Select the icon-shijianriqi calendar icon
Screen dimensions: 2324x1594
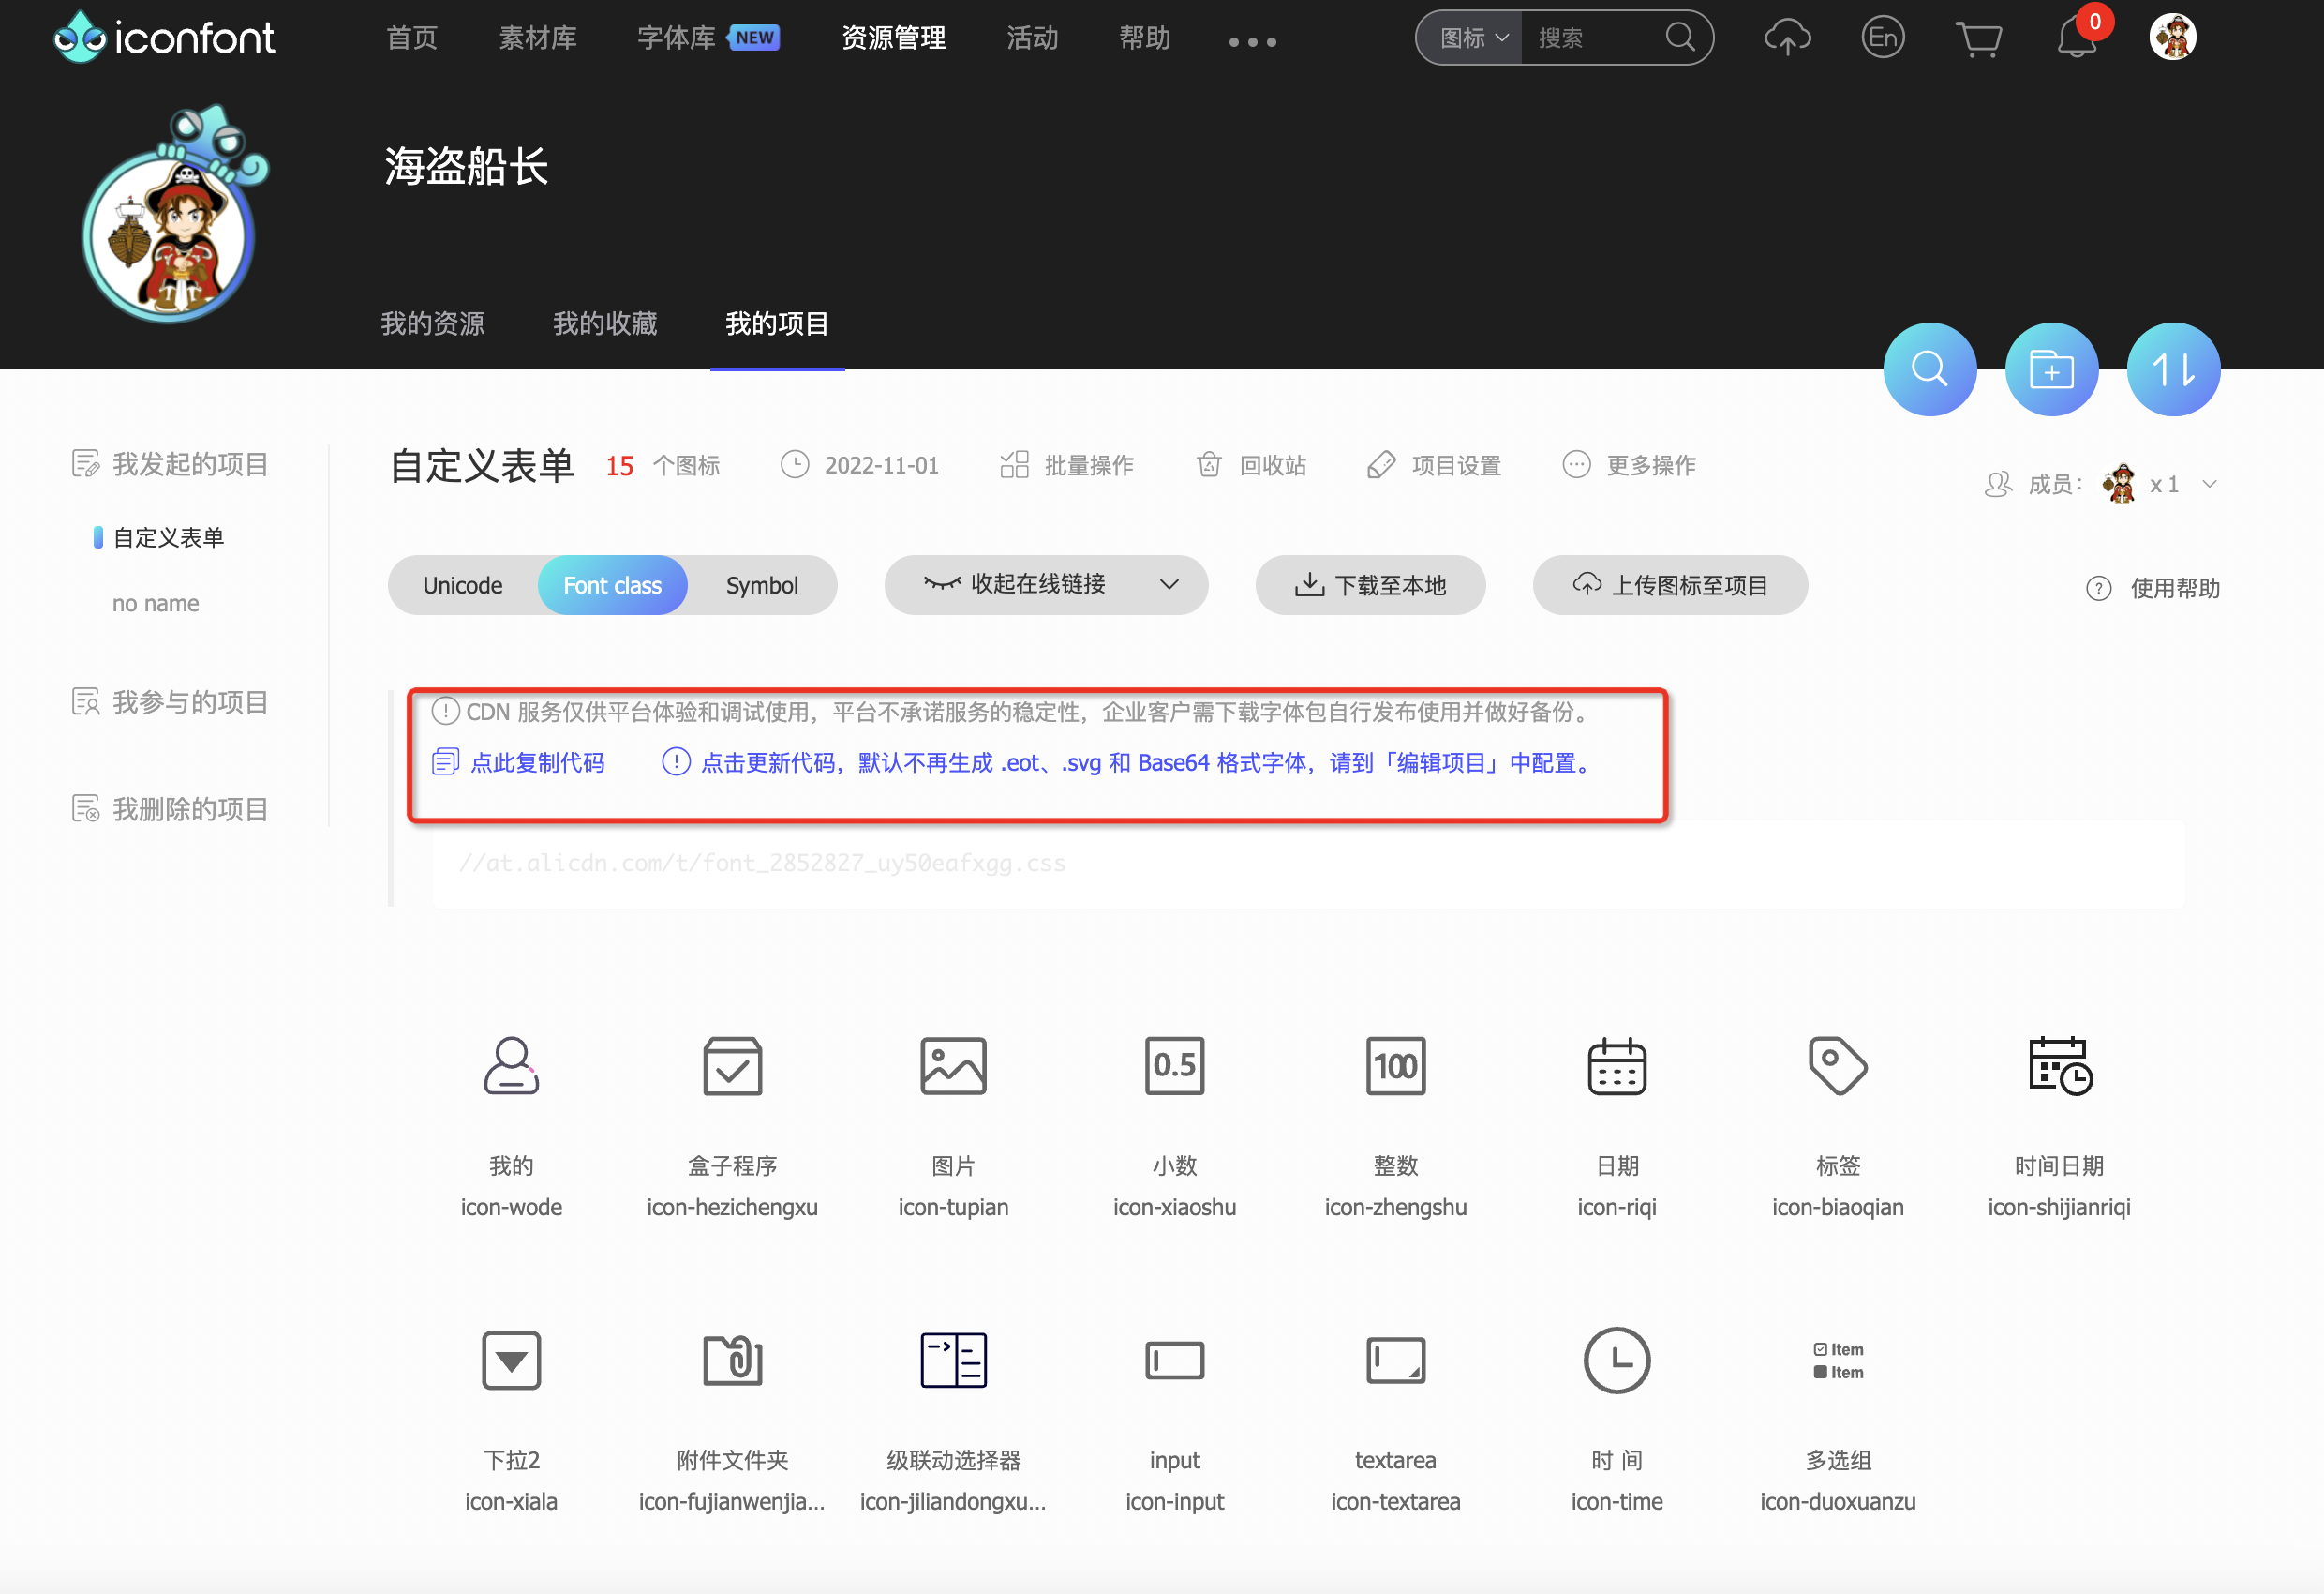[2059, 1066]
